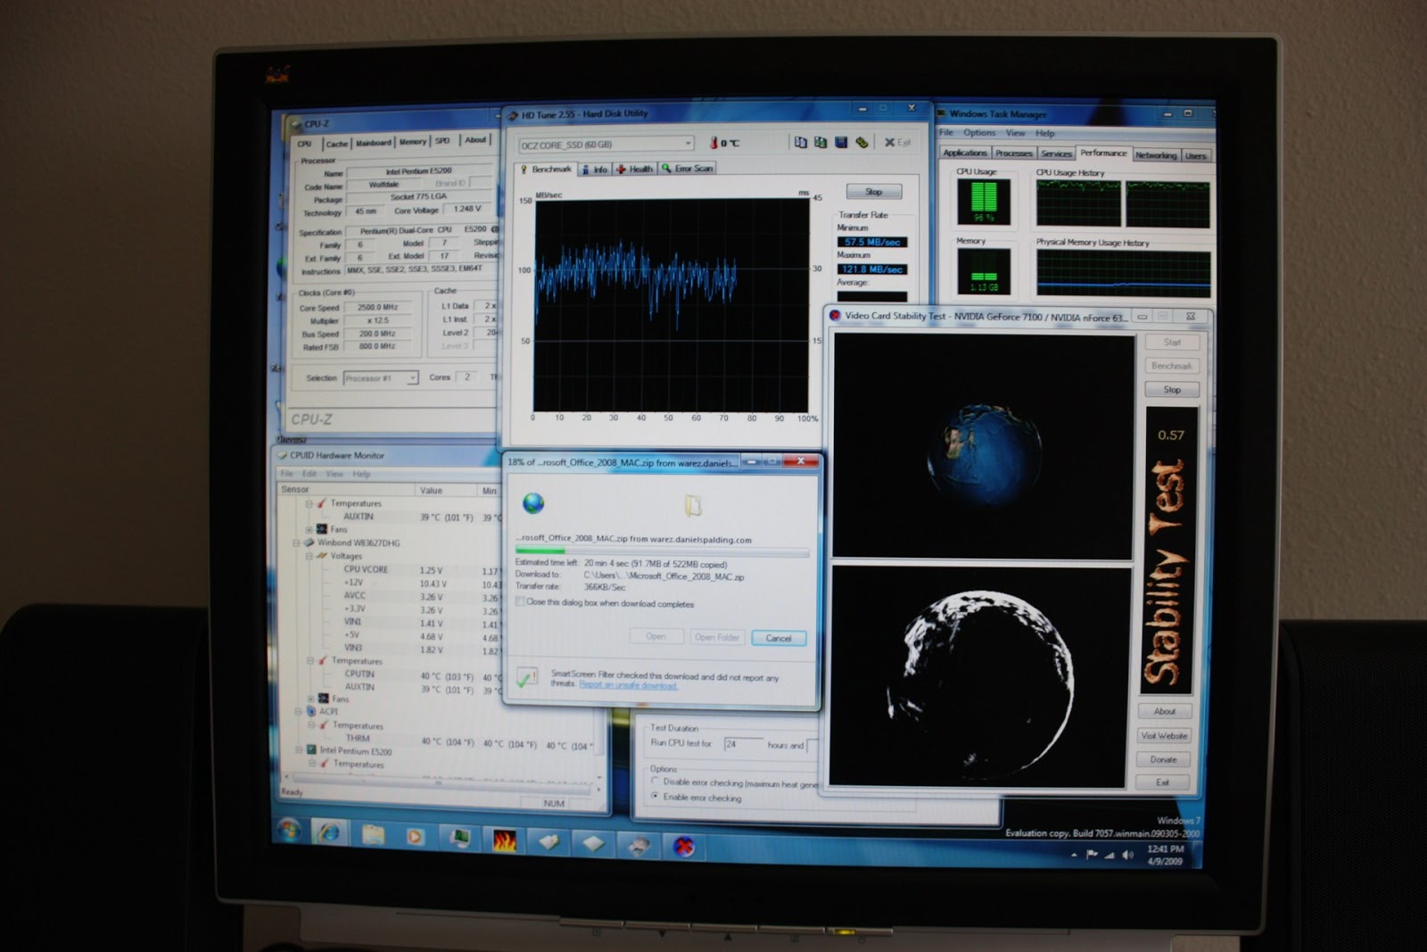Collapse the Intel Pentium E5200 tree node
This screenshot has height=952, width=1427.
coord(300,750)
